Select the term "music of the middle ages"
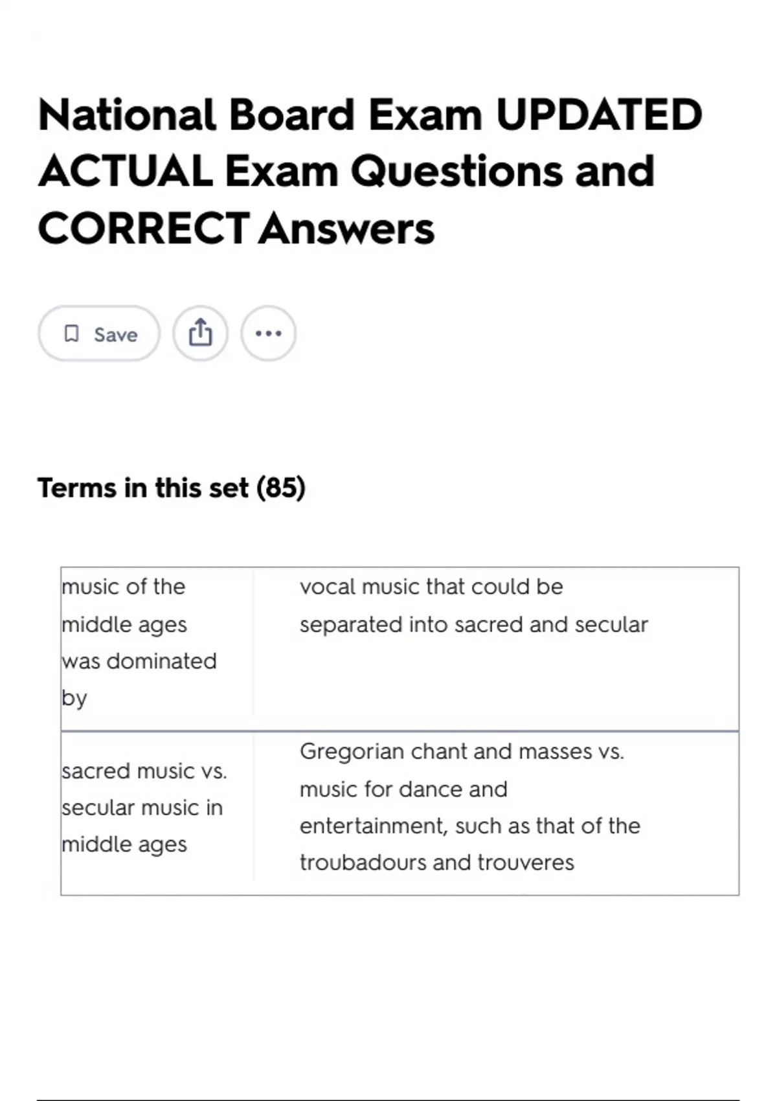This screenshot has width=777, height=1101. tap(124, 606)
